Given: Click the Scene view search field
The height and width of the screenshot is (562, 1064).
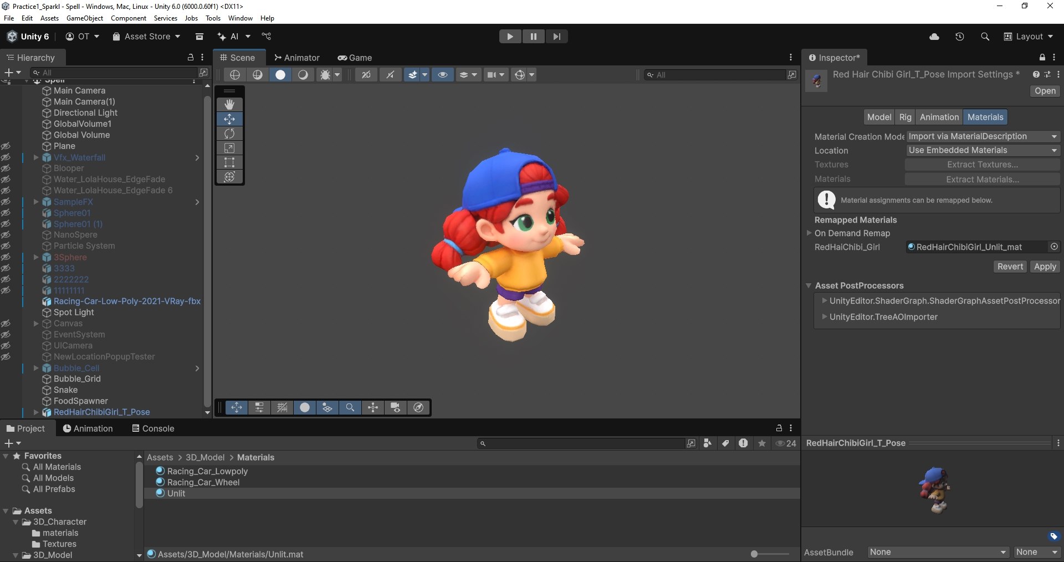Looking at the screenshot, I should (715, 75).
